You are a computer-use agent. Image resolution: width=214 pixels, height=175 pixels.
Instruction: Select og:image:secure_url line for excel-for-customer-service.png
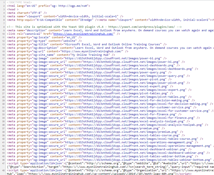click(x=111, y=111)
